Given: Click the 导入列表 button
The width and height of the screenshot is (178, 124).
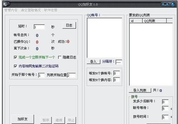Looking at the screenshot, I should click(x=140, y=90).
